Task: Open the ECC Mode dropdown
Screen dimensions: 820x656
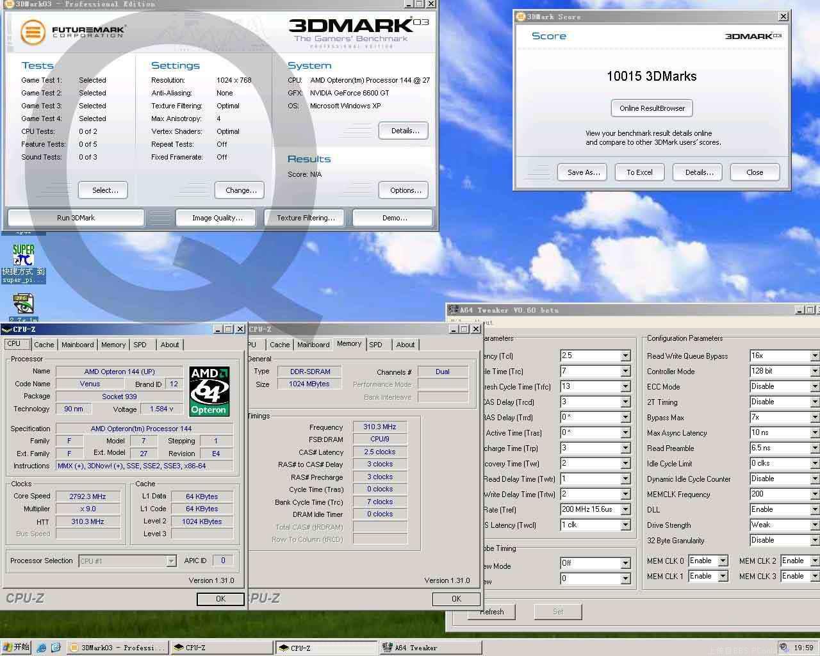Action: click(x=785, y=386)
